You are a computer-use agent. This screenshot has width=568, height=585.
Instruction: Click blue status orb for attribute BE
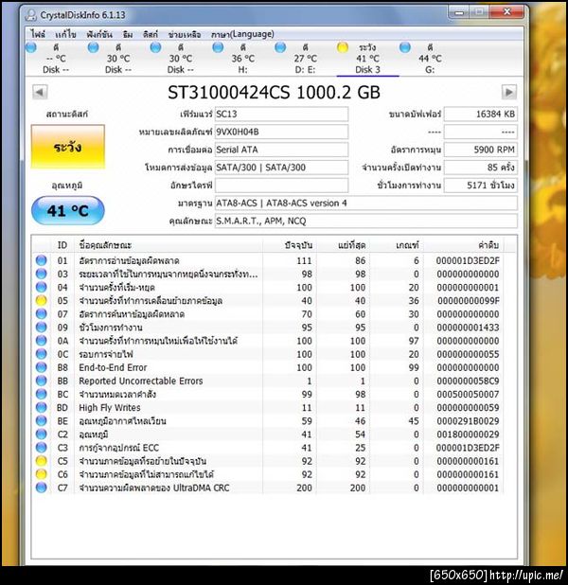(x=42, y=421)
